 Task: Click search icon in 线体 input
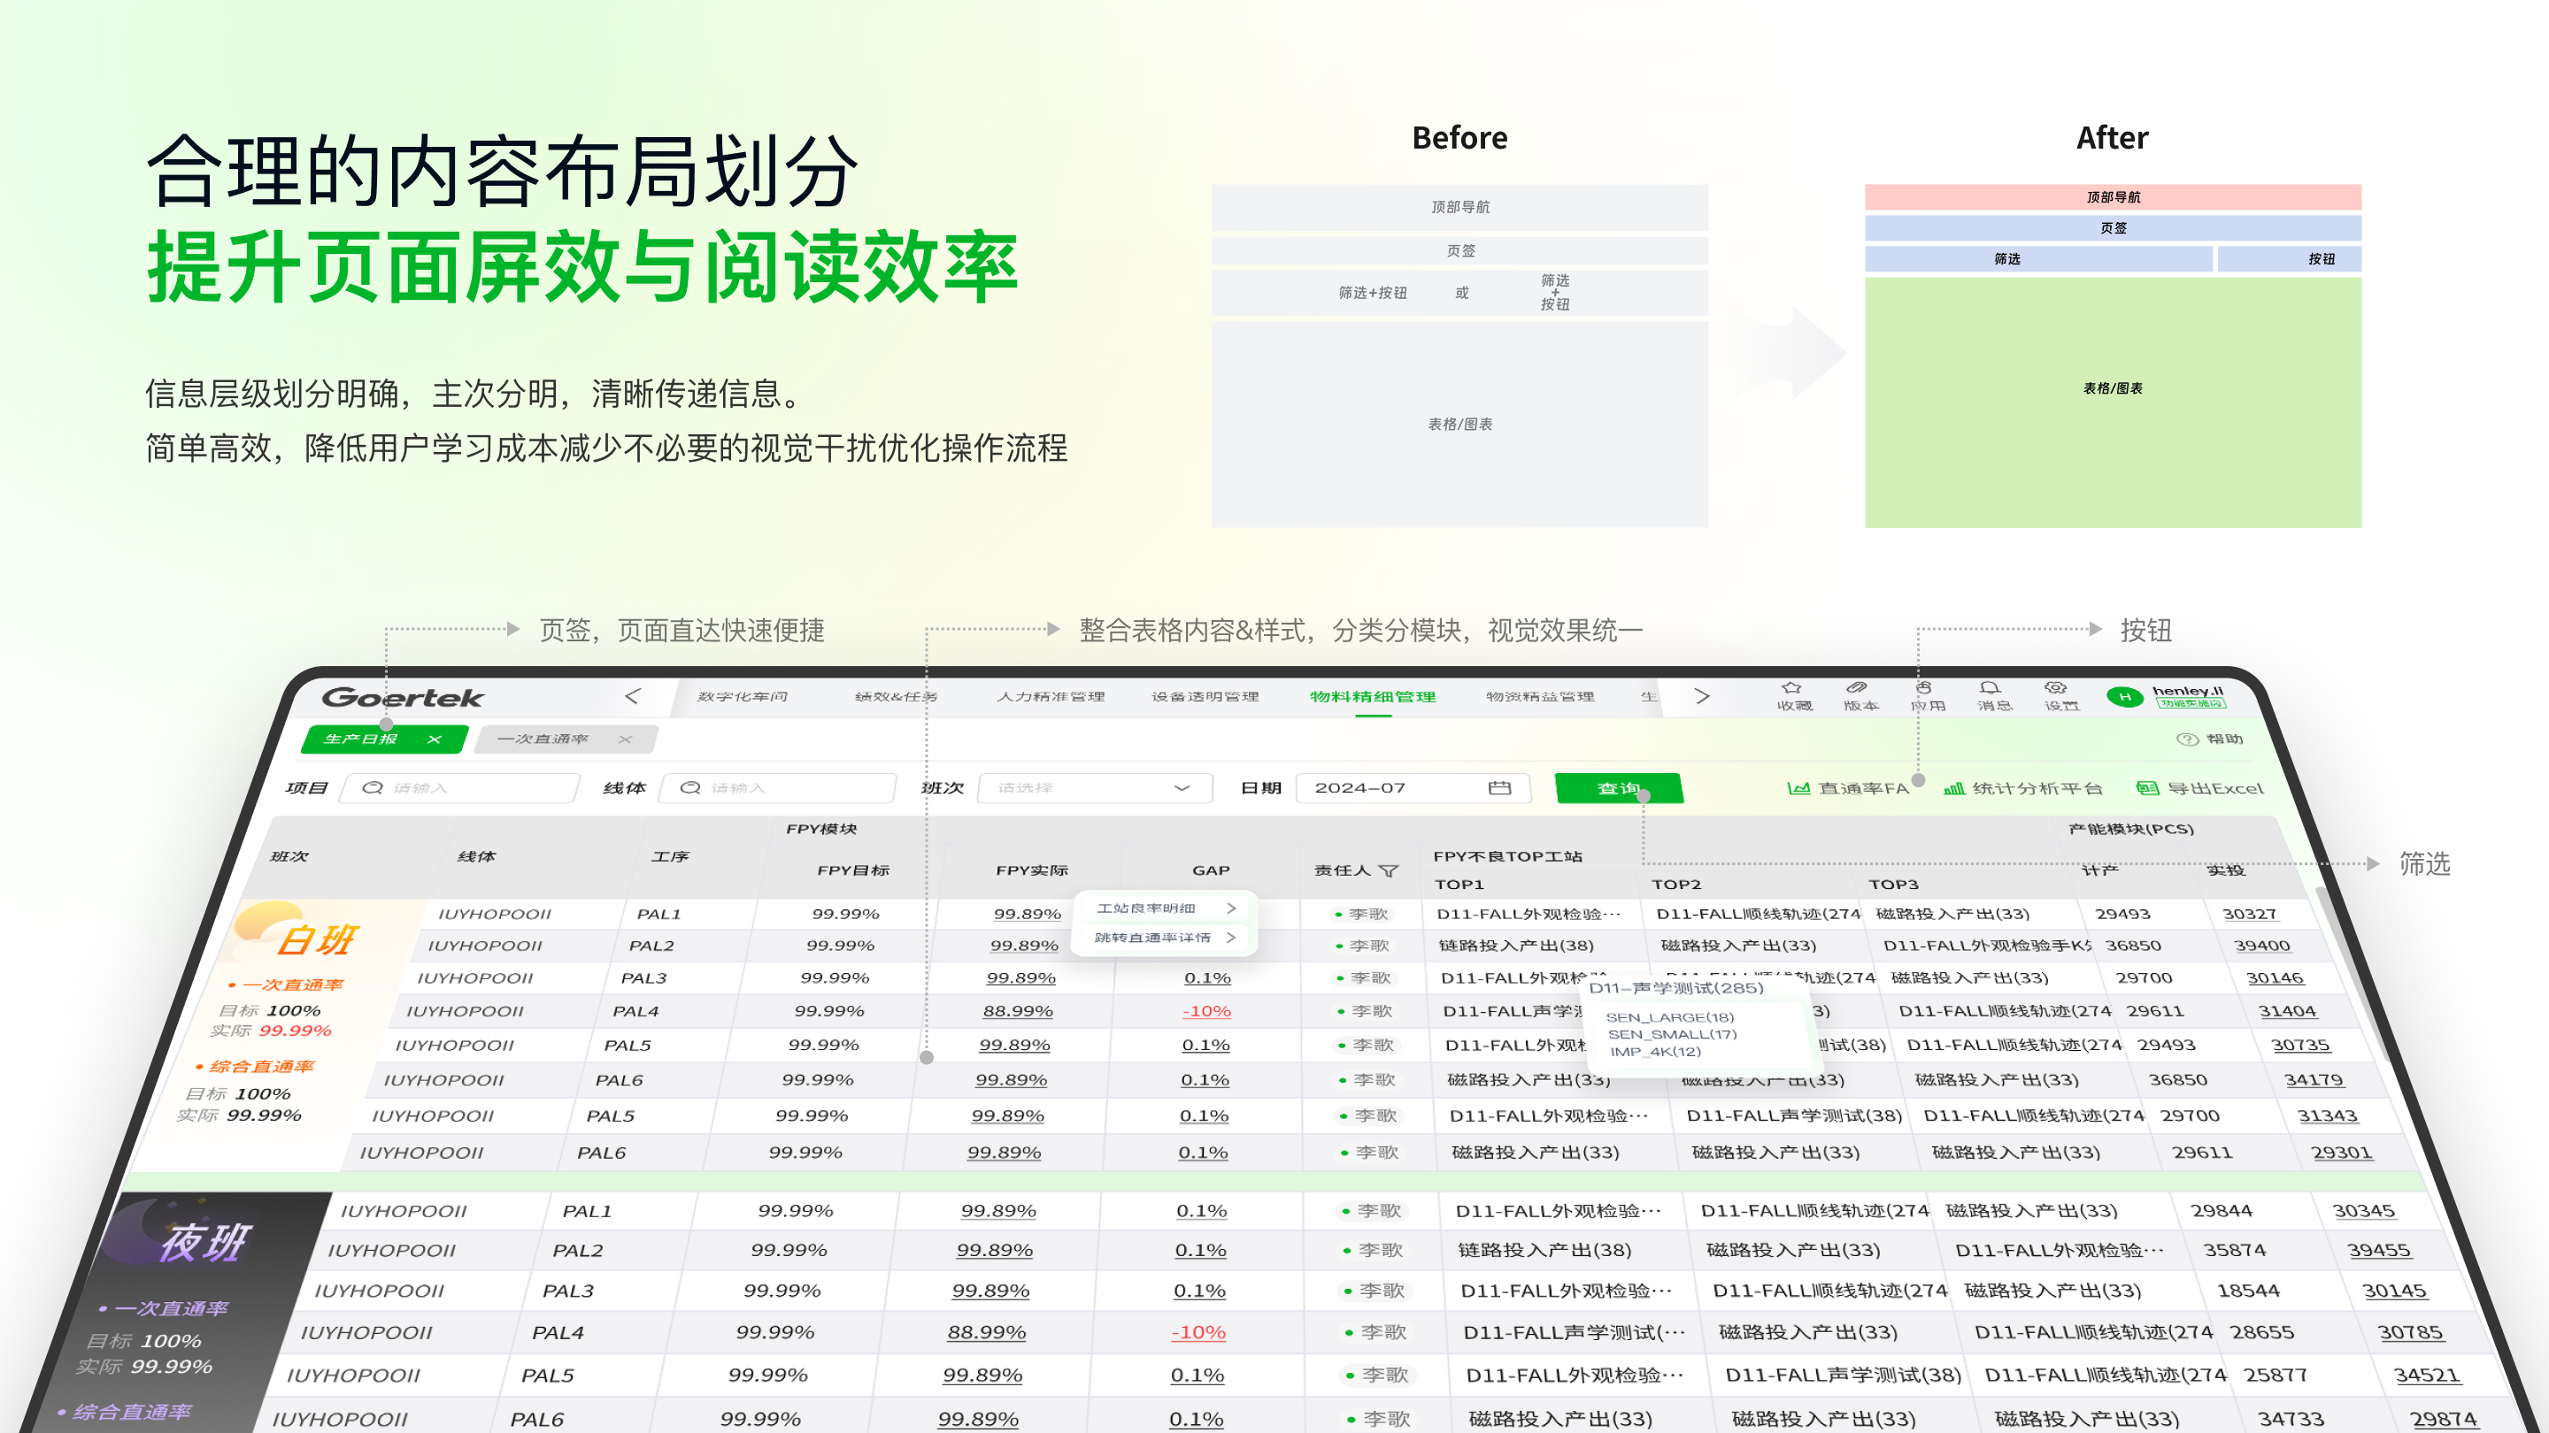point(690,787)
